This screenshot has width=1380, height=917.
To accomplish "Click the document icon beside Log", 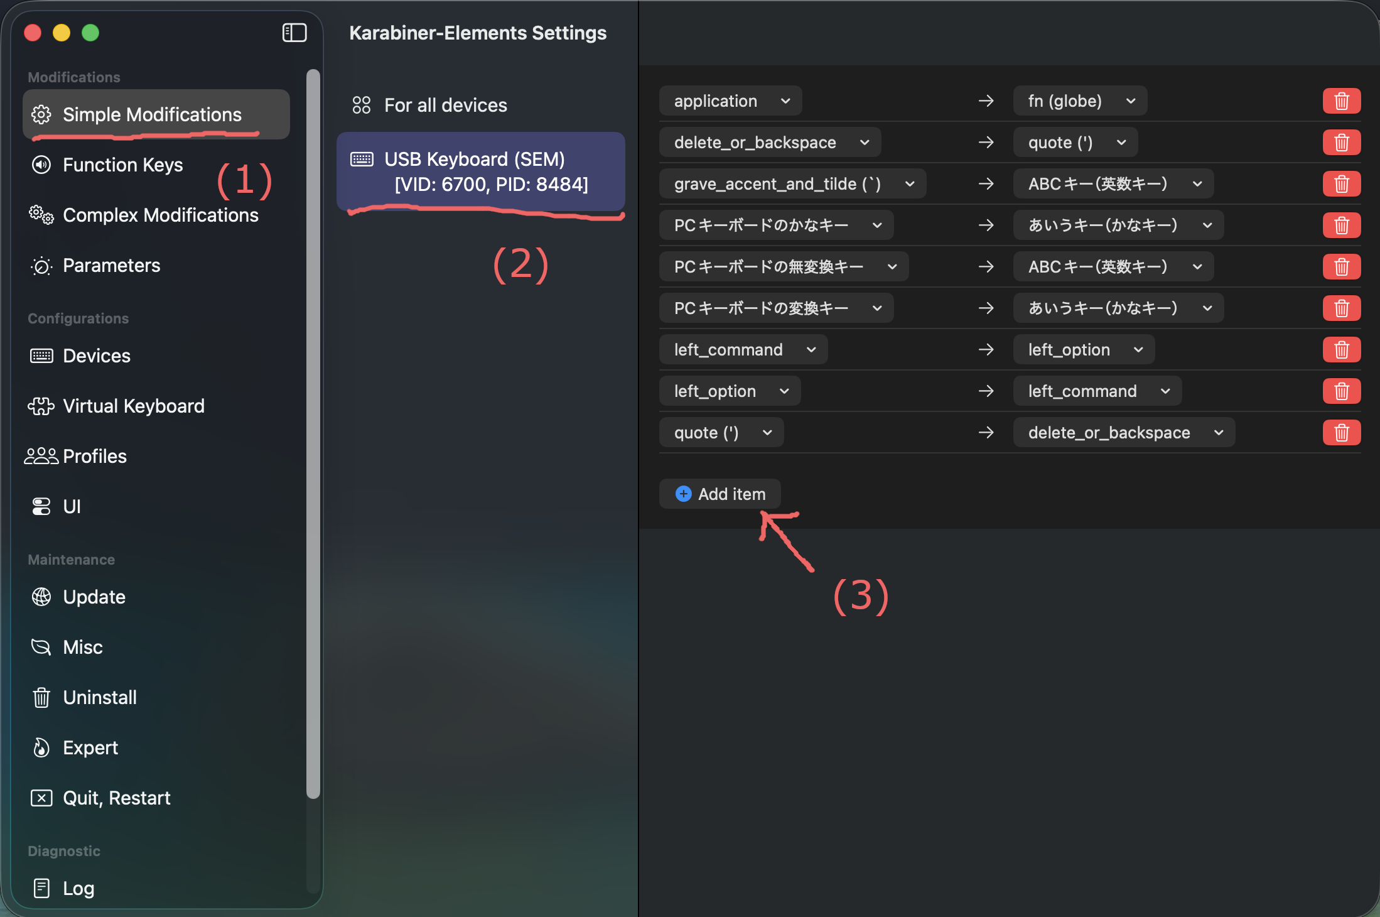I will click(41, 888).
